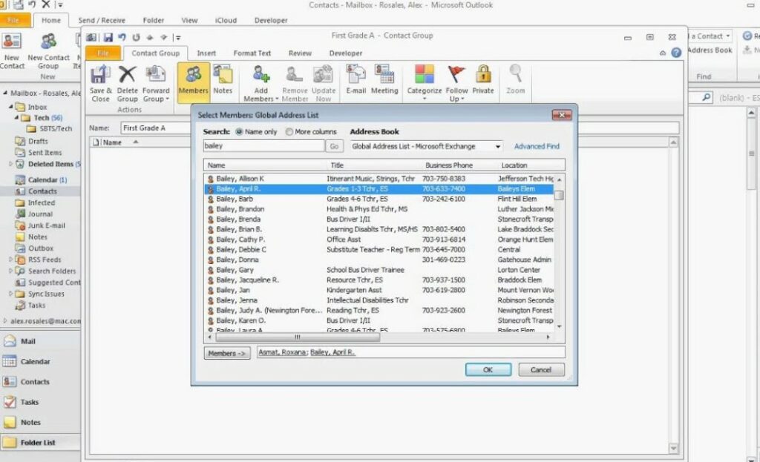Select Bailey, Karen O. row

379,320
